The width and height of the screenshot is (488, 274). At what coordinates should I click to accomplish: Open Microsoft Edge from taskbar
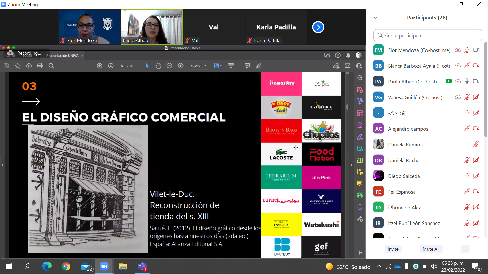[x=47, y=266]
